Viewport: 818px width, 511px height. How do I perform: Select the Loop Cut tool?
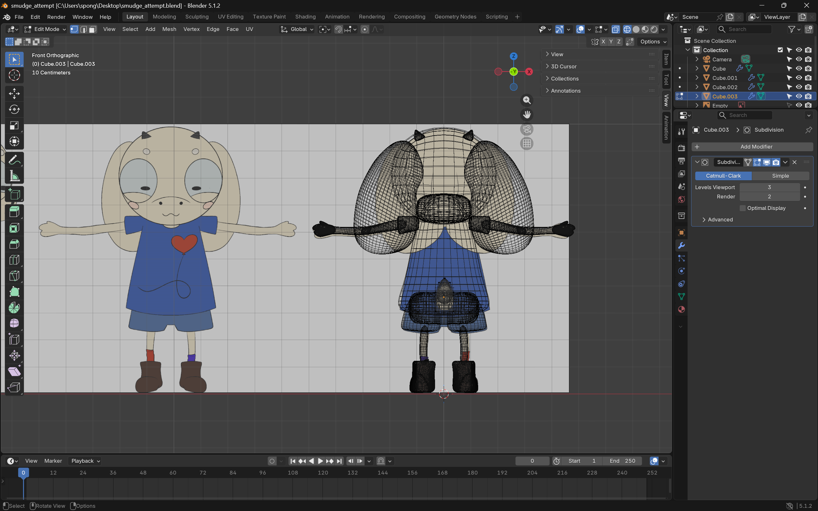(x=14, y=260)
